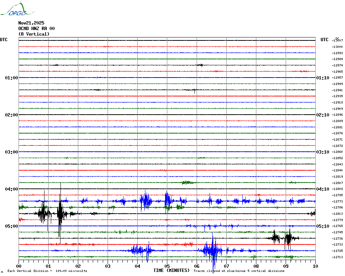Viewport: 345px width, 276px height.
Task: Click the 01:00 time label on left axis
Action: pyautogui.click(x=11, y=78)
